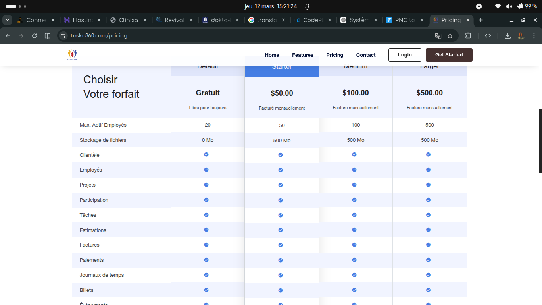542x305 pixels.
Task: Reload the pricing page
Action: [x=35, y=36]
